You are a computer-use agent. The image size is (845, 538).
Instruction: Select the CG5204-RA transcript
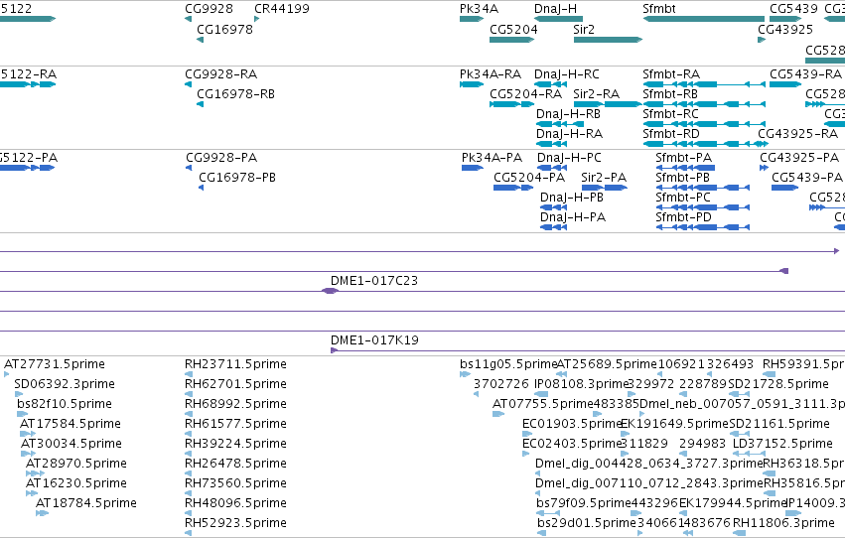(x=511, y=104)
